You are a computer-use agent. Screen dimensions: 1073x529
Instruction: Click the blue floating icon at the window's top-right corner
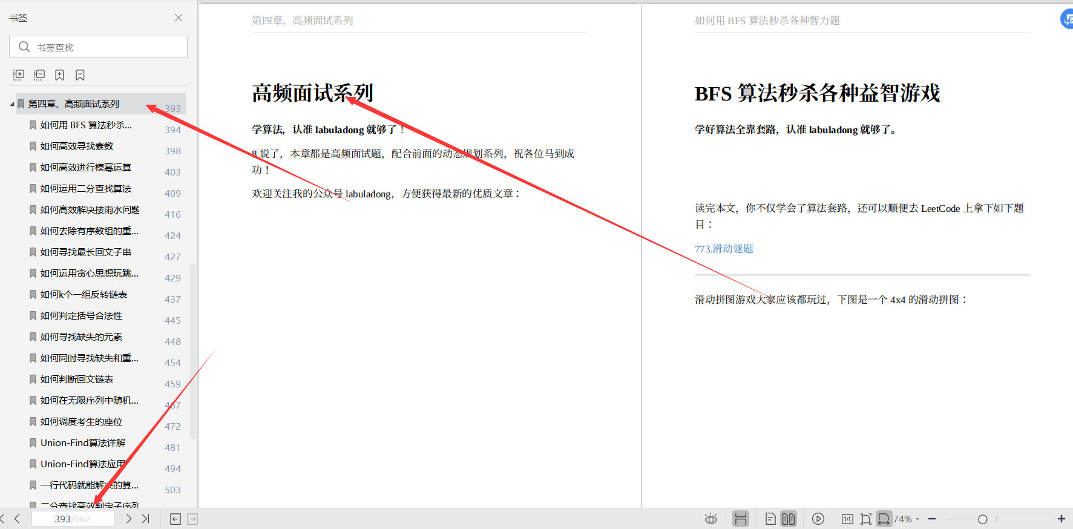point(1067,19)
